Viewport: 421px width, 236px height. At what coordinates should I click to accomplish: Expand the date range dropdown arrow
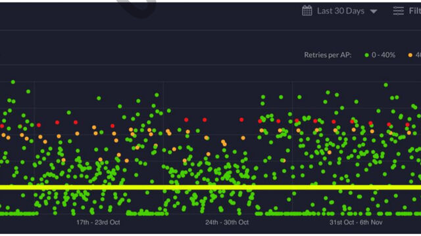(374, 12)
